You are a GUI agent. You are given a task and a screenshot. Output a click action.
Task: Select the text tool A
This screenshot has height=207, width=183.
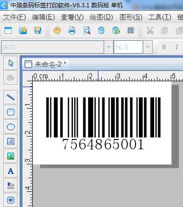pyautogui.click(x=11, y=171)
